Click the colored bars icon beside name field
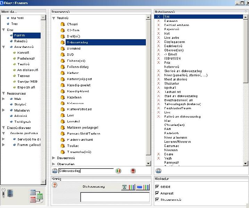 (x=118, y=171)
